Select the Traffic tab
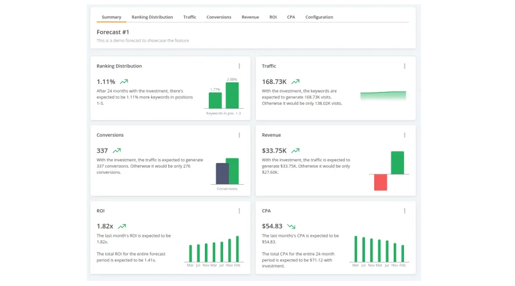The width and height of the screenshot is (515, 286). (x=189, y=17)
